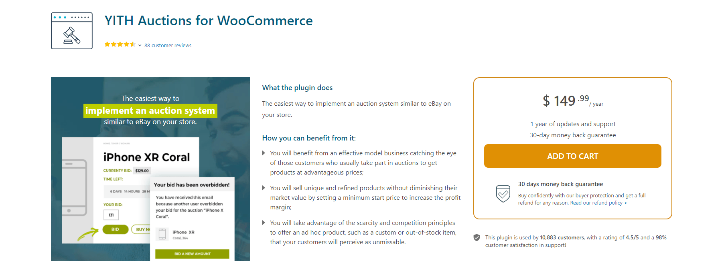Click the shield buyer-protection icon
The width and height of the screenshot is (726, 261).
pos(503,194)
